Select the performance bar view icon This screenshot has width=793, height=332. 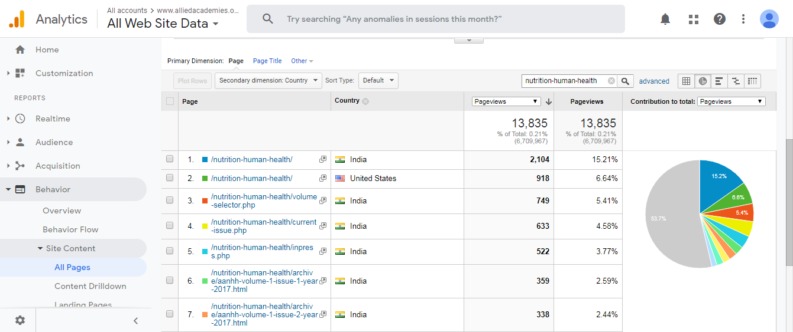[719, 81]
